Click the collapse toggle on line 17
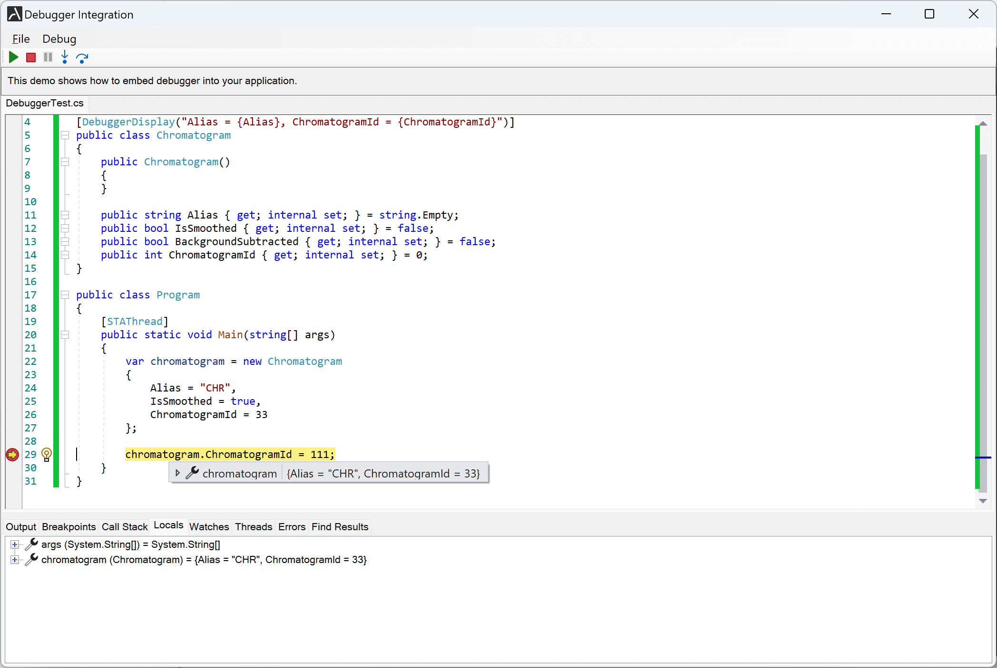This screenshot has width=997, height=668. 65,295
